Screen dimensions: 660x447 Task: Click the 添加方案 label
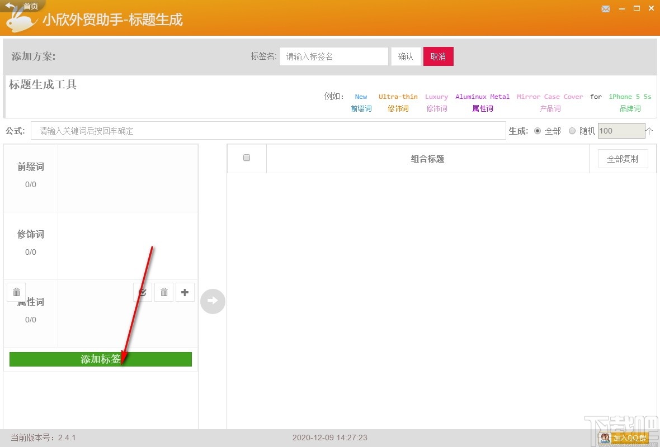tap(33, 56)
